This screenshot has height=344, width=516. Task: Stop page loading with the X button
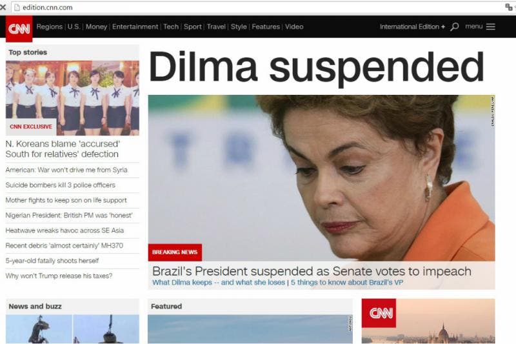click(x=3, y=7)
